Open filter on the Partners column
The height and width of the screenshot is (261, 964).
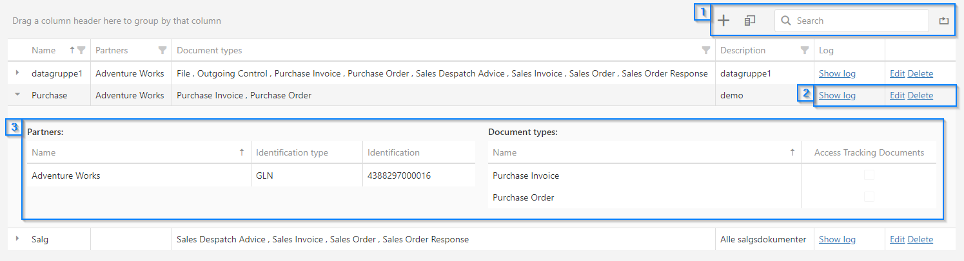162,50
